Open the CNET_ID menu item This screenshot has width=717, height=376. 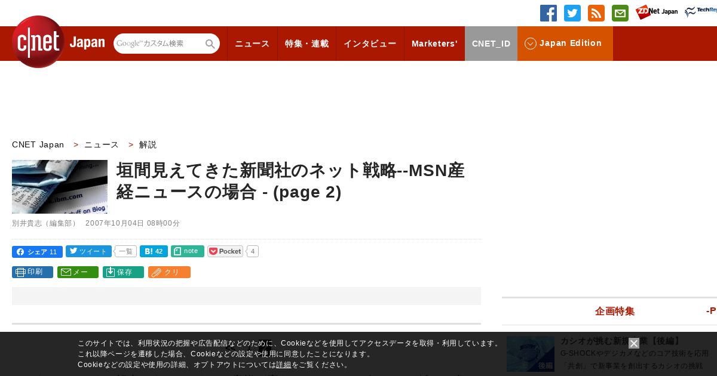pyautogui.click(x=491, y=44)
